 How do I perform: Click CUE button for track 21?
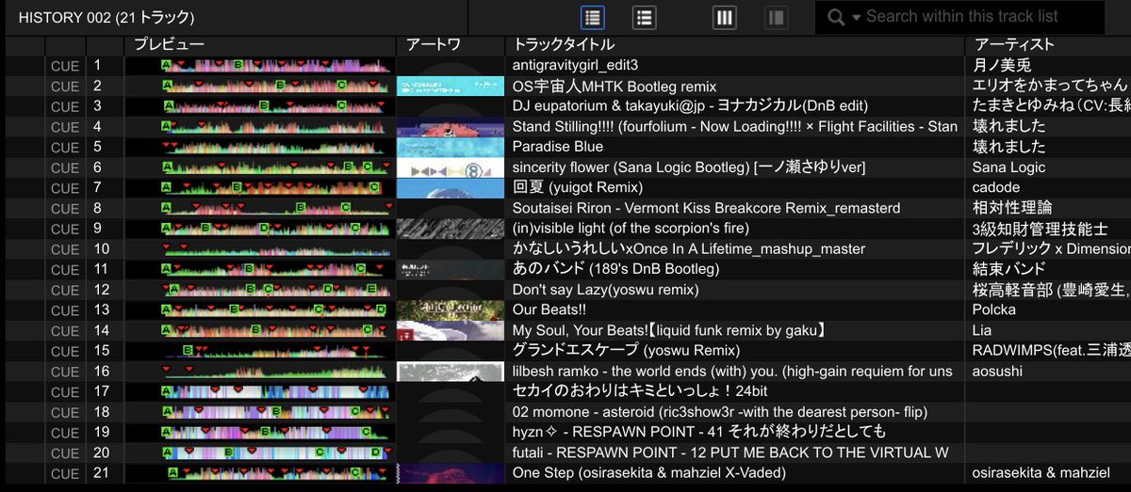65,473
